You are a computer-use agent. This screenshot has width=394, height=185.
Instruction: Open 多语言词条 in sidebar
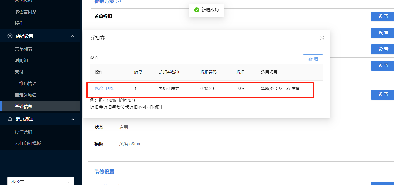26,12
